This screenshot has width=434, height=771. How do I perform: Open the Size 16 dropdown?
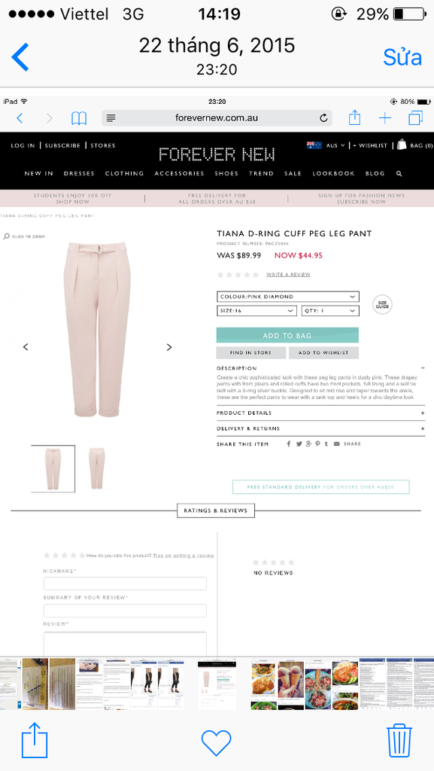(256, 311)
